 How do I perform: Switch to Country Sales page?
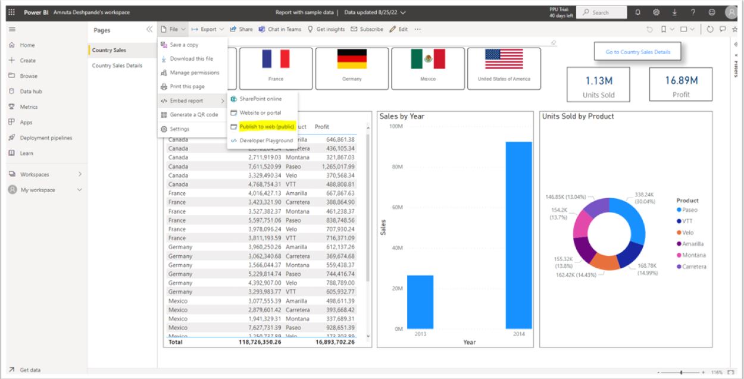(121, 50)
